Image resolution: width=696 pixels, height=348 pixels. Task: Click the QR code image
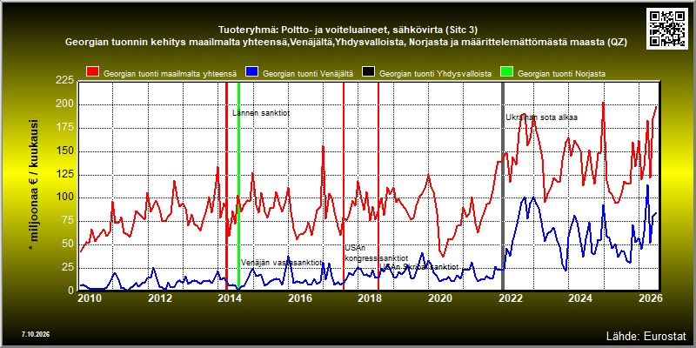[x=666, y=29]
